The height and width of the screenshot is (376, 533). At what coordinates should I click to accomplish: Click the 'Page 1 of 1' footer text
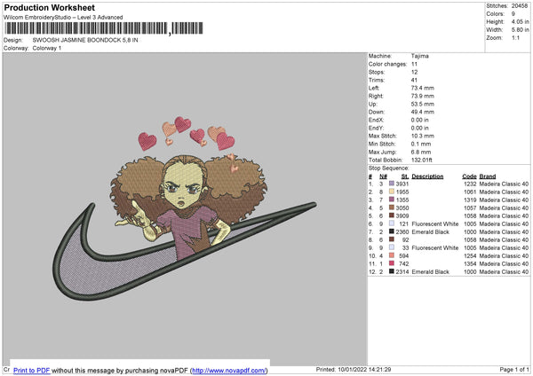coord(514,369)
